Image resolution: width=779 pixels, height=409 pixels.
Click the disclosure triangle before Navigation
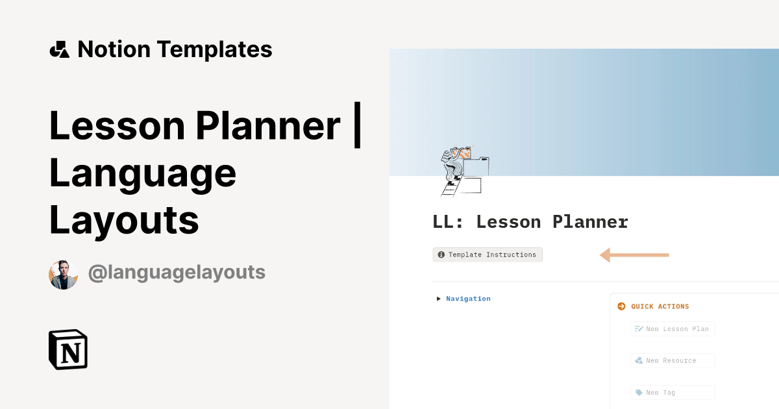point(439,298)
